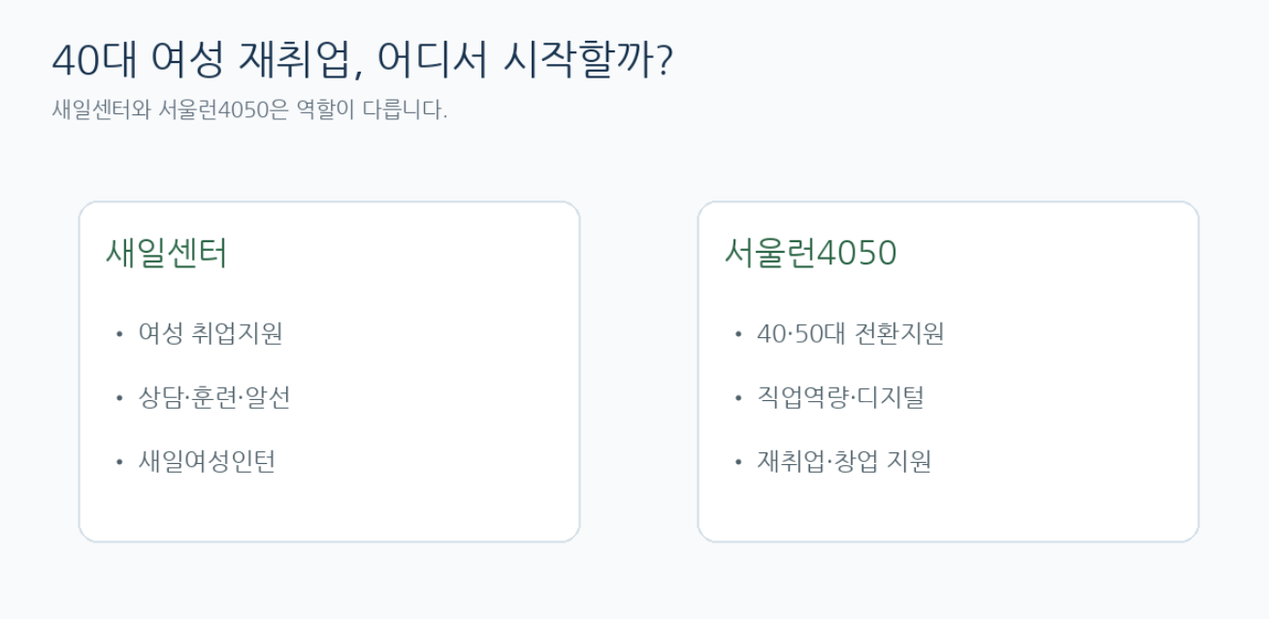Click the 서울런4050 card heading
The width and height of the screenshot is (1269, 619).
[810, 253]
